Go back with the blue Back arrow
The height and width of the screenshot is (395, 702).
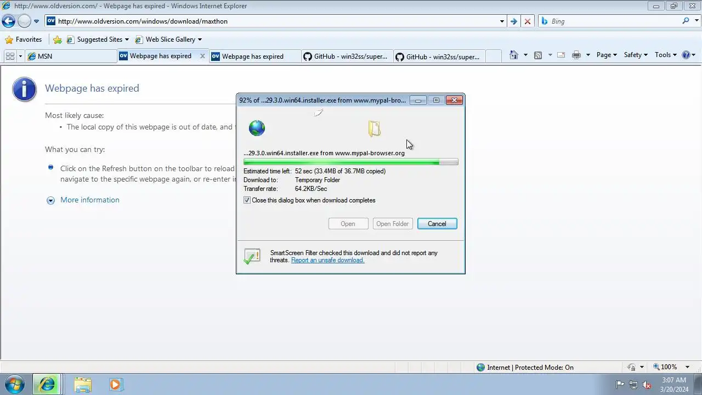click(x=8, y=21)
